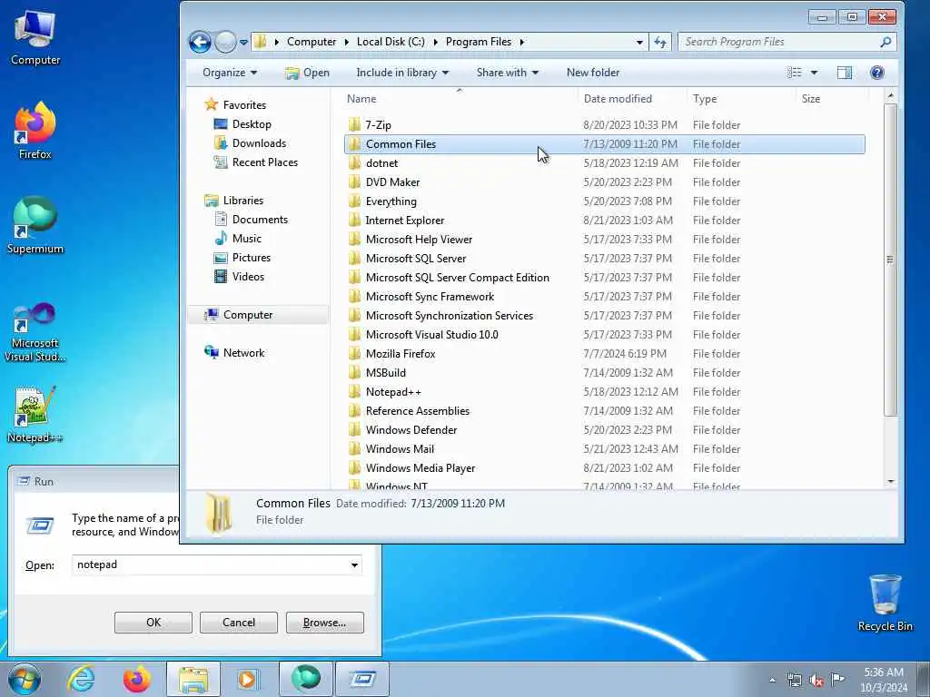Screen dimensions: 930x697
Task: Open recent locations dropdown beside Forward button
Action: [x=243, y=42]
